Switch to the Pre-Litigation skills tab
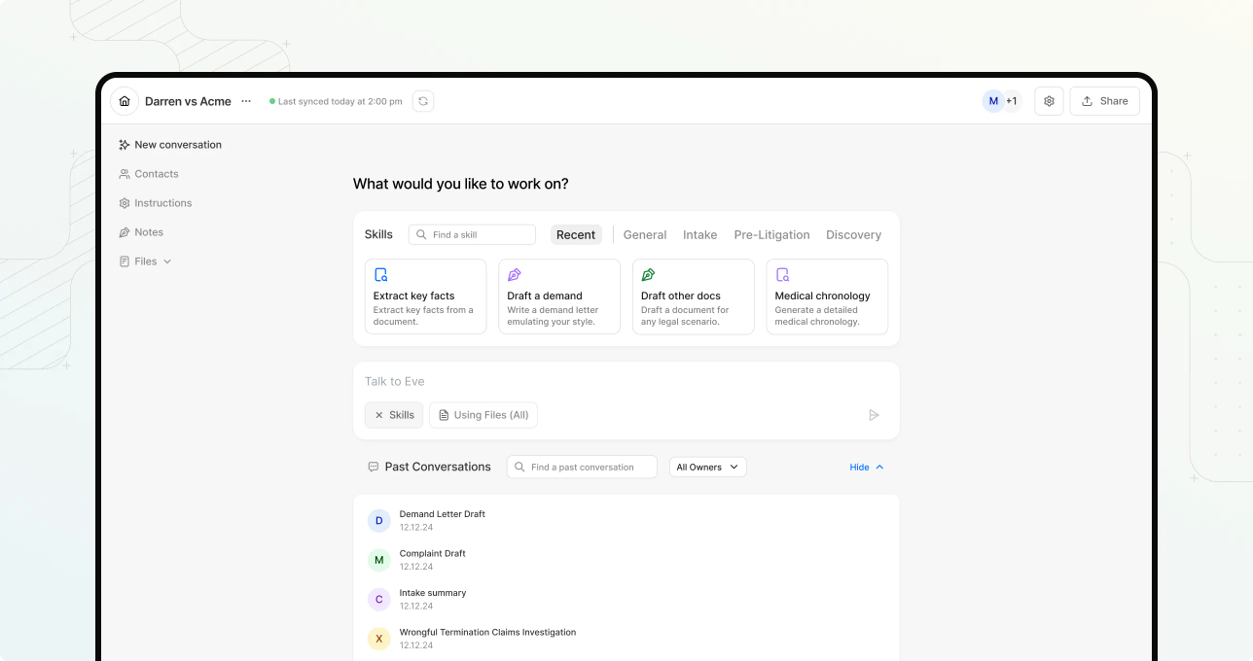Image resolution: width=1253 pixels, height=661 pixels. pos(771,234)
